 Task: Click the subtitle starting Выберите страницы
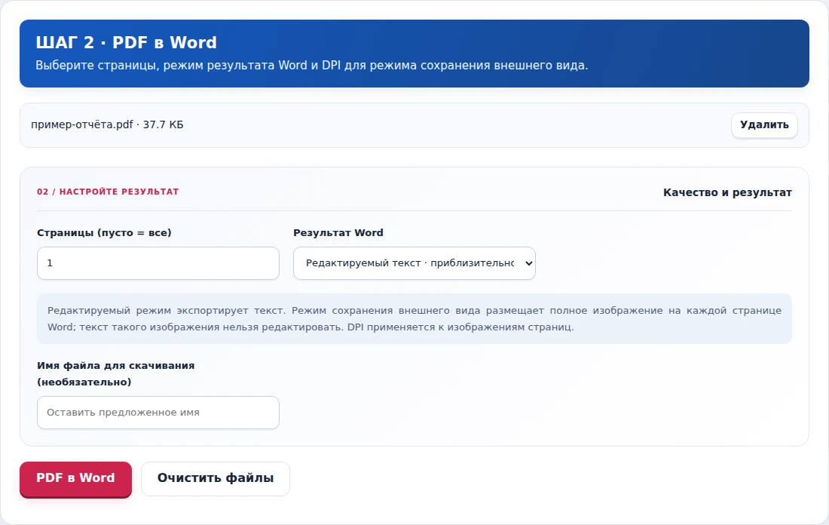[x=312, y=66]
